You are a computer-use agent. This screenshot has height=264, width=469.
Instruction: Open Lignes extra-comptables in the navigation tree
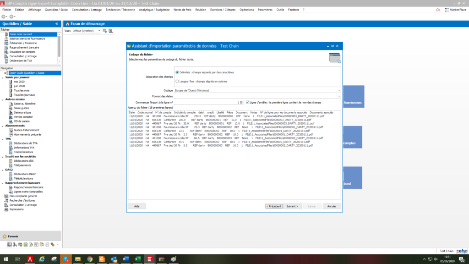coord(28,192)
